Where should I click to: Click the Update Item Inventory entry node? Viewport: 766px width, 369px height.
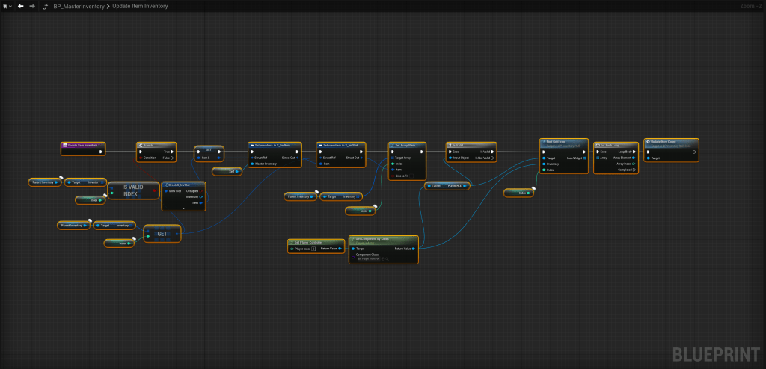click(x=83, y=145)
